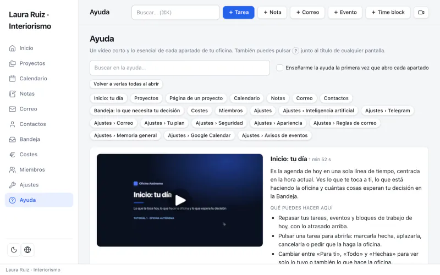This screenshot has height=275, width=440.
Task: Add an event with + Evento
Action: (x=345, y=12)
